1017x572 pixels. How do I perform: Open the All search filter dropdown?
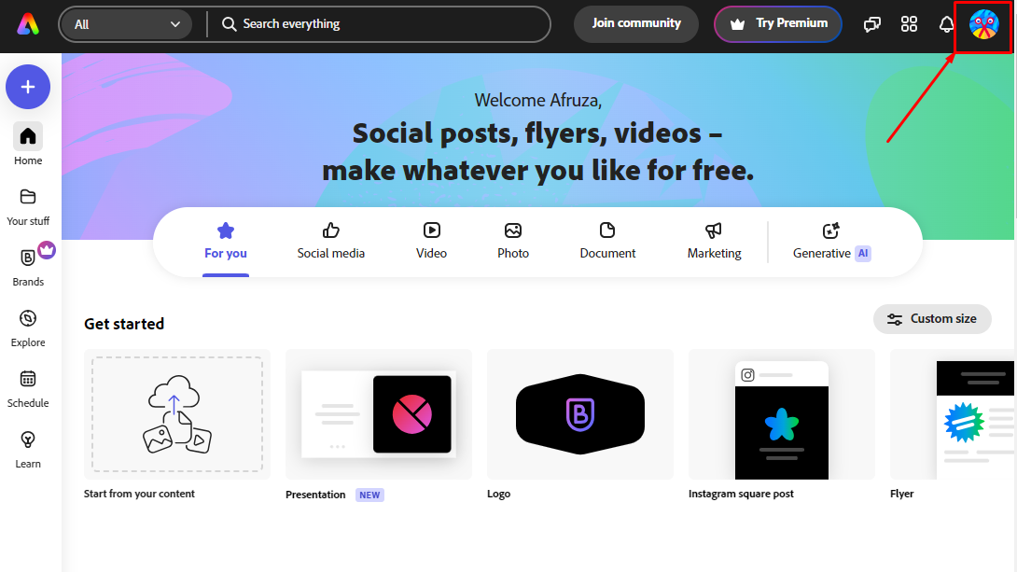coord(126,24)
